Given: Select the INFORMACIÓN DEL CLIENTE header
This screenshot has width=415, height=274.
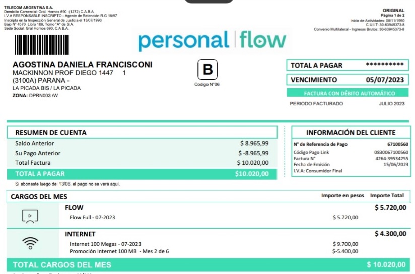Looking at the screenshot, I should [x=351, y=132].
